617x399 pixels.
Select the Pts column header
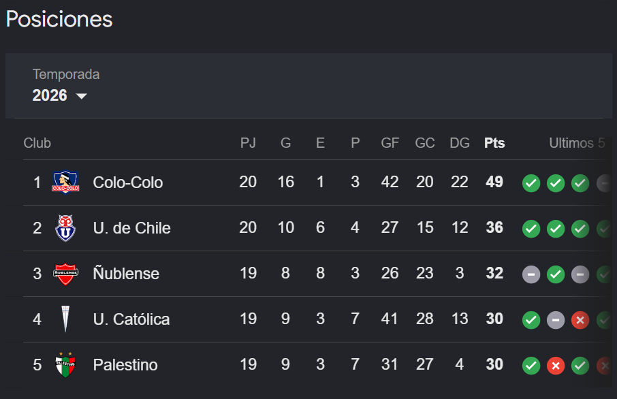pos(494,143)
